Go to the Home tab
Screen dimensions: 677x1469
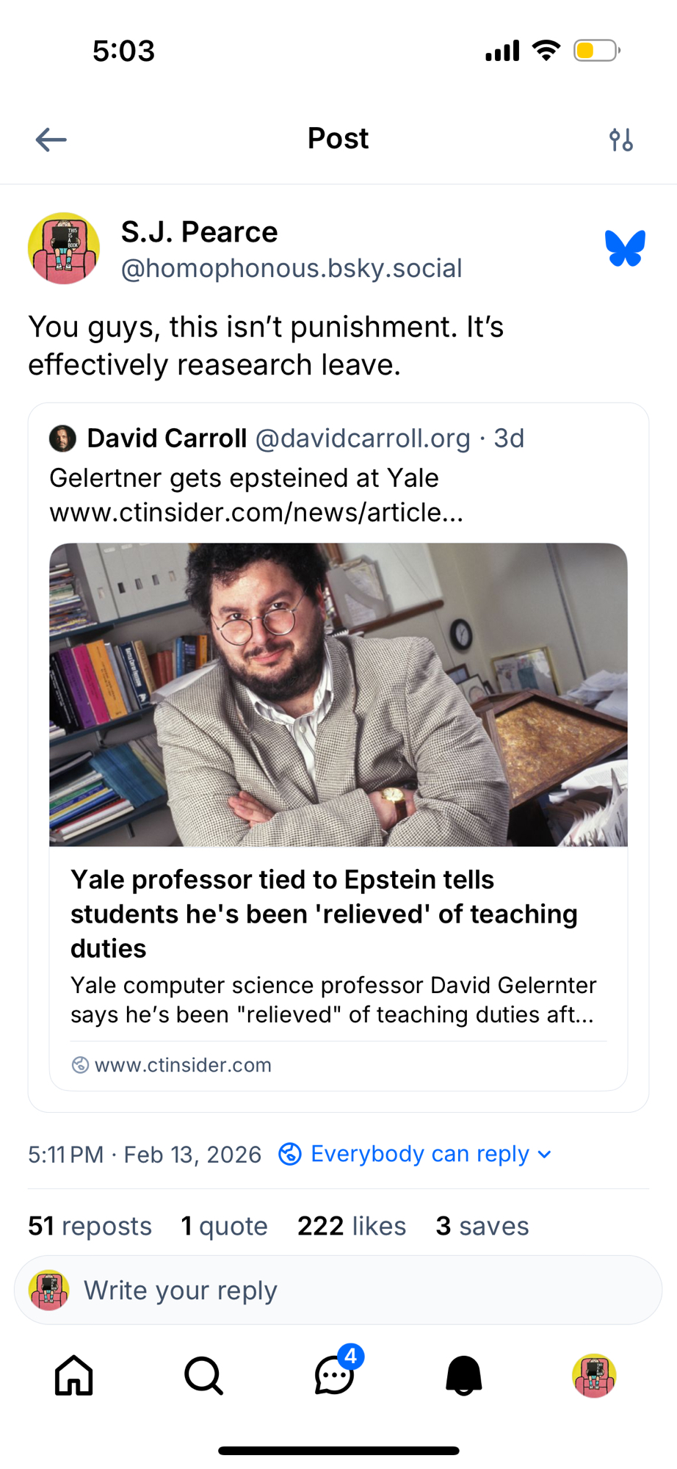pos(74,1375)
